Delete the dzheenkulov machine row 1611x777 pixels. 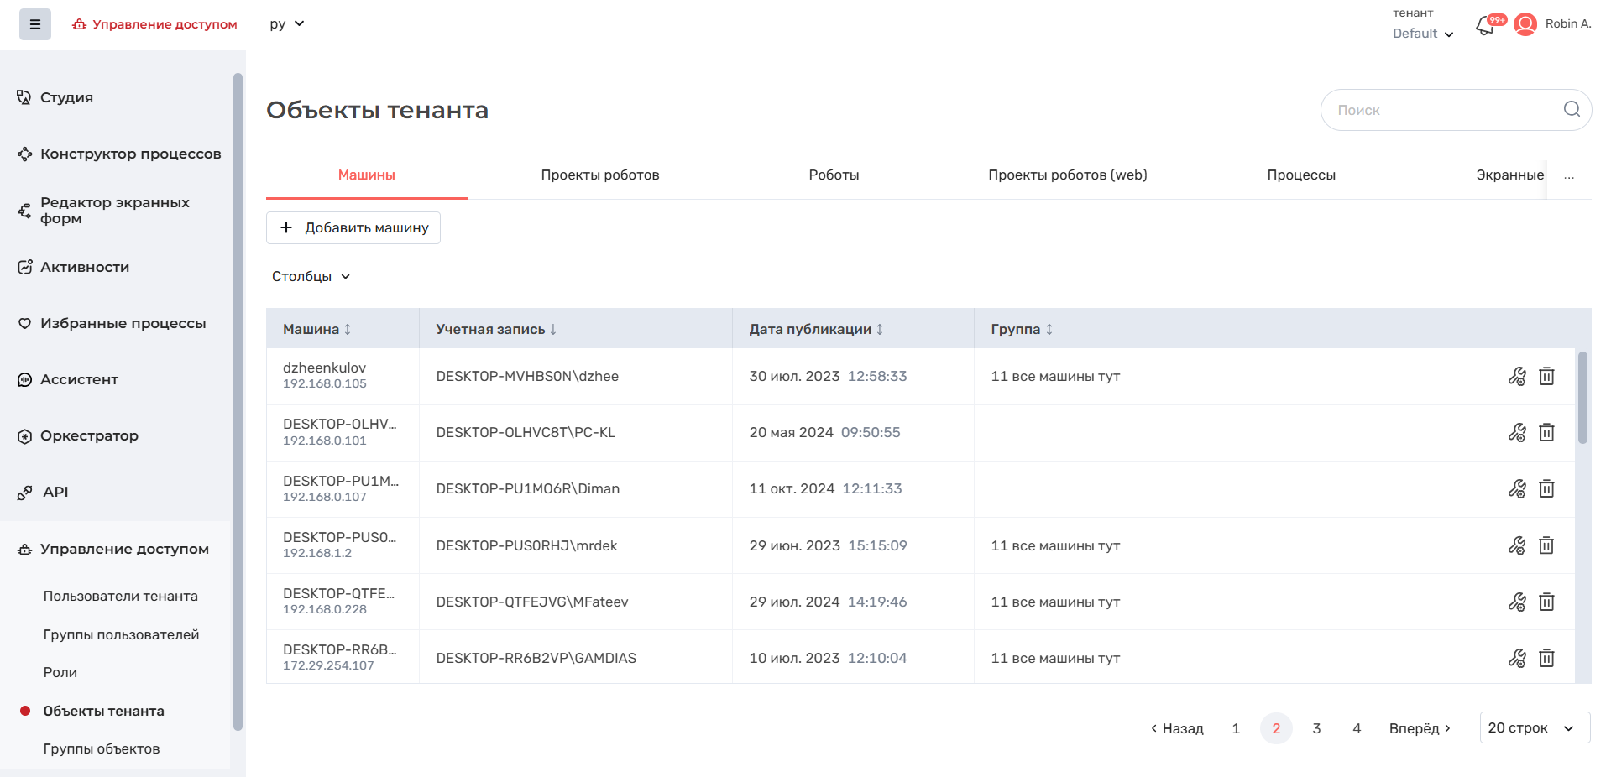click(x=1546, y=376)
